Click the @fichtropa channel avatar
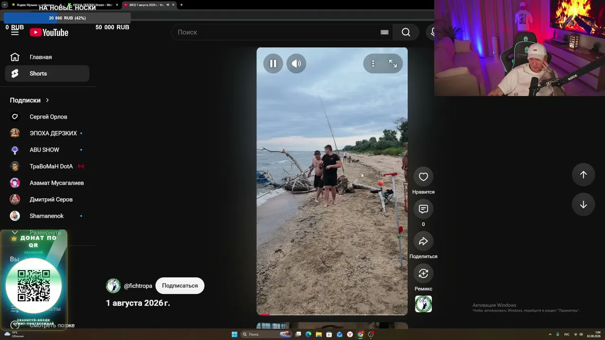The width and height of the screenshot is (605, 340). (x=113, y=286)
